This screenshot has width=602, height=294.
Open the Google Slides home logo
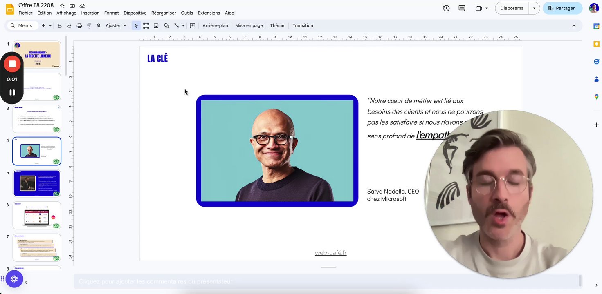click(10, 9)
